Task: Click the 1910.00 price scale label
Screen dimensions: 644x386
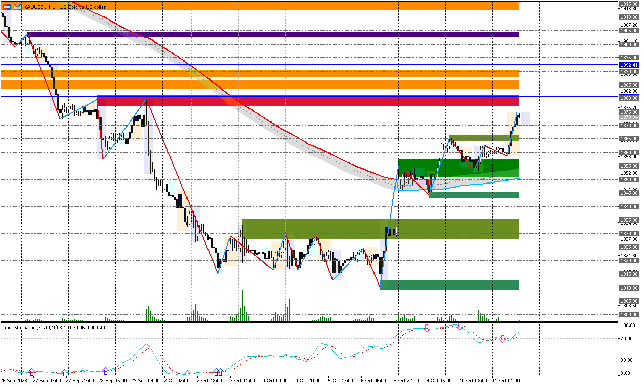Action: [x=629, y=17]
